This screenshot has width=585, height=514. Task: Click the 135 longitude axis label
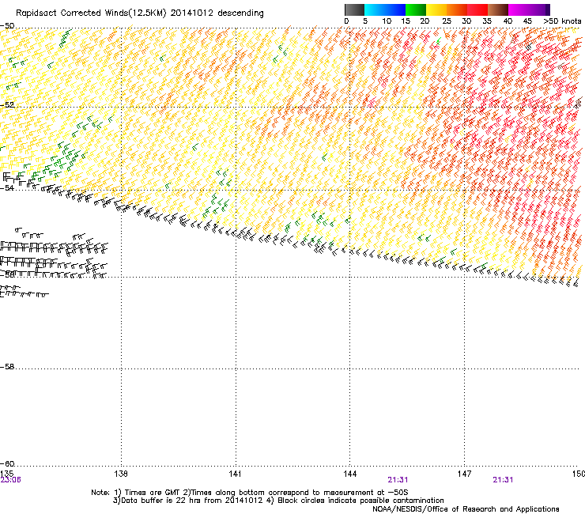click(x=6, y=474)
